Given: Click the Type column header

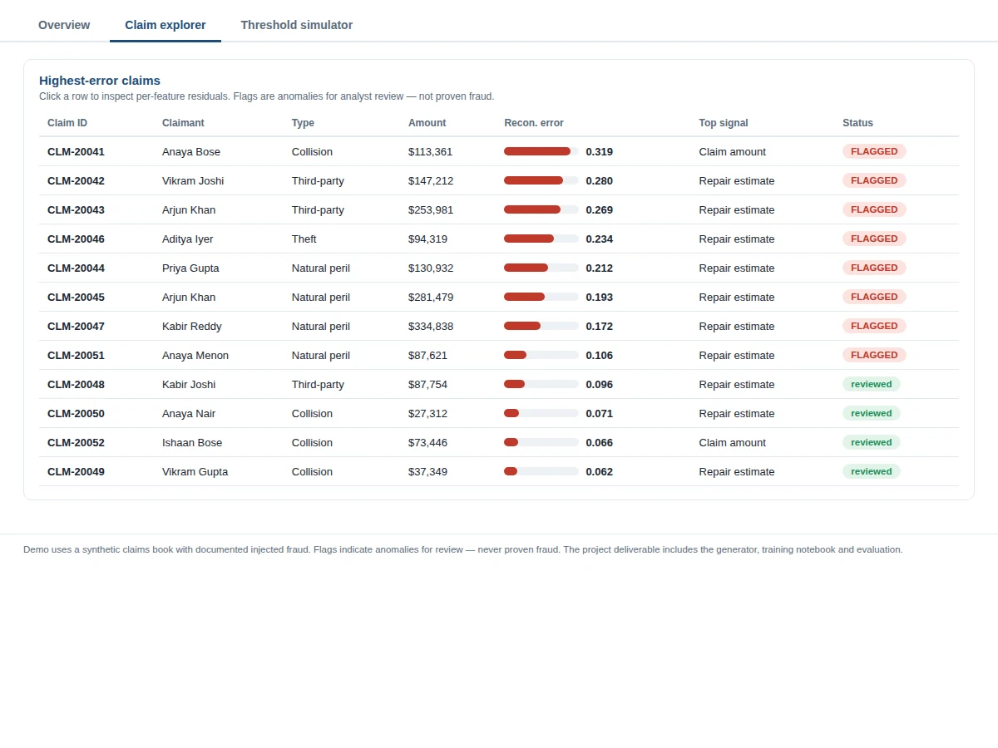Looking at the screenshot, I should pyautogui.click(x=303, y=123).
